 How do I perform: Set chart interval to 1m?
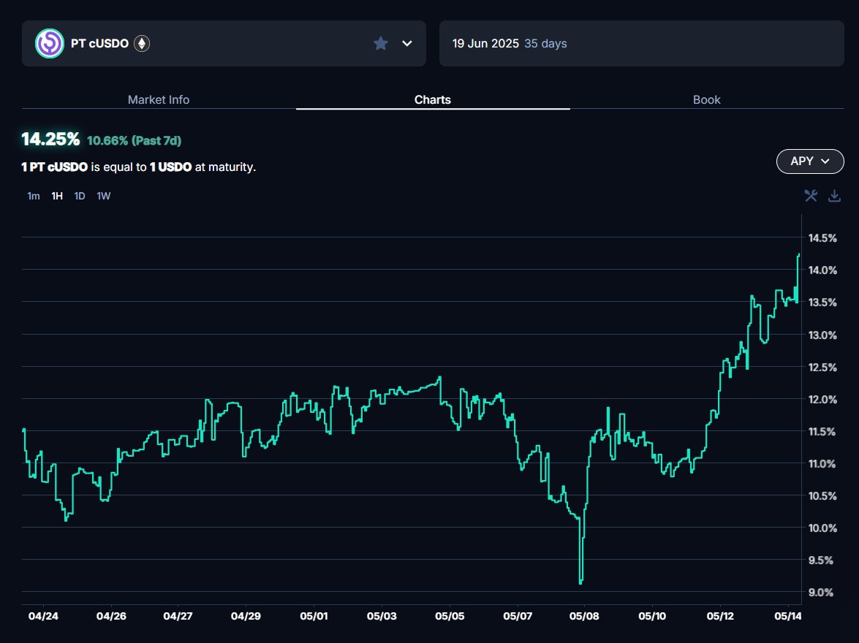[x=34, y=196]
